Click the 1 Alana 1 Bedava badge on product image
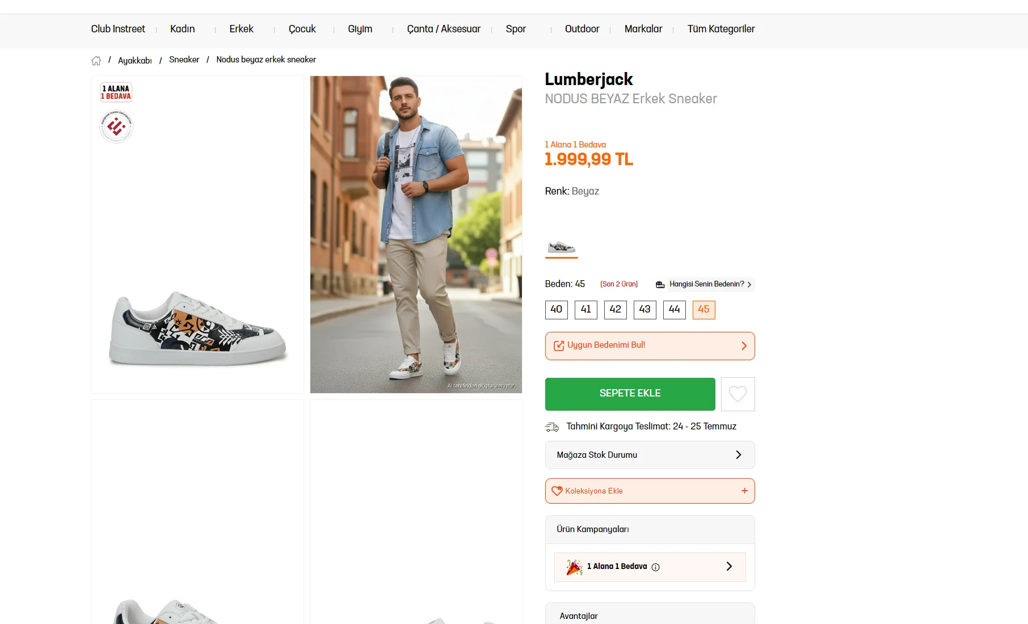The image size is (1028, 624). coord(116,92)
